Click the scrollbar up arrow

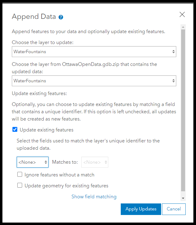point(183,27)
